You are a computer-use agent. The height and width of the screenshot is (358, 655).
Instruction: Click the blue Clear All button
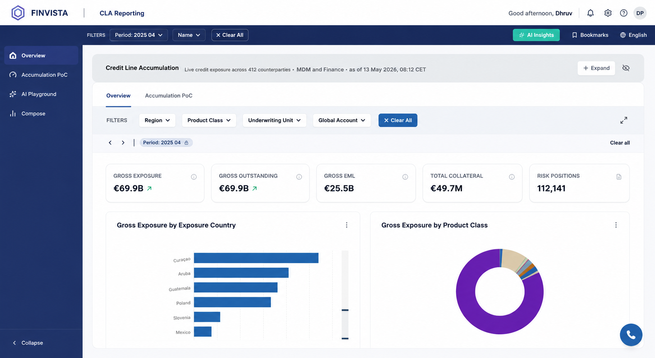(x=398, y=120)
